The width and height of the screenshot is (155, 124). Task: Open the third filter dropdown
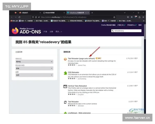(x=34, y=75)
